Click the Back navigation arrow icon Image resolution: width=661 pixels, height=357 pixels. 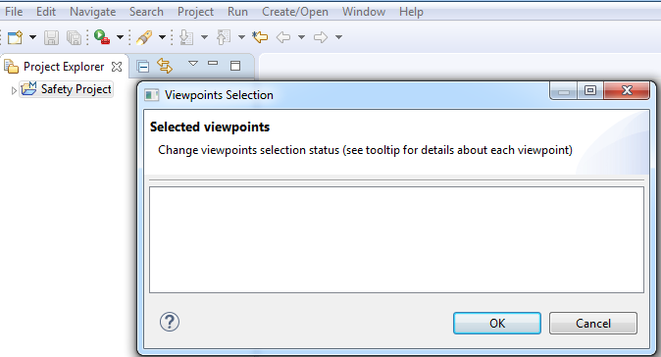point(283,37)
